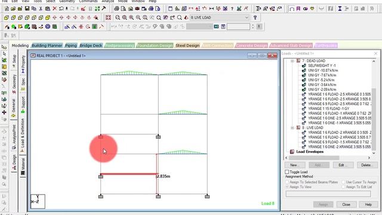Screen dimensions: 382x215
Task: Click the New... button
Action: click(295, 165)
